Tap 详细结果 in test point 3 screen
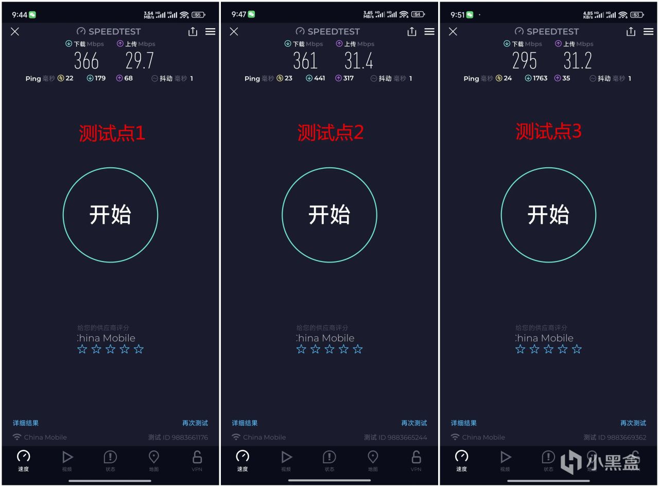This screenshot has height=487, width=659. click(464, 423)
